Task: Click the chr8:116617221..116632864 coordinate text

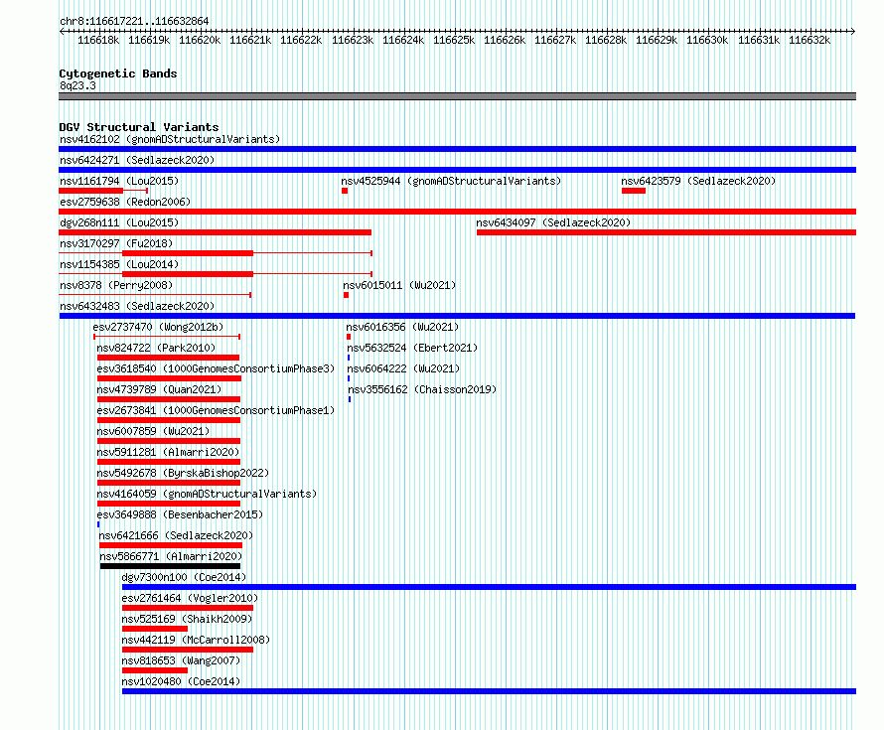Action: click(134, 21)
